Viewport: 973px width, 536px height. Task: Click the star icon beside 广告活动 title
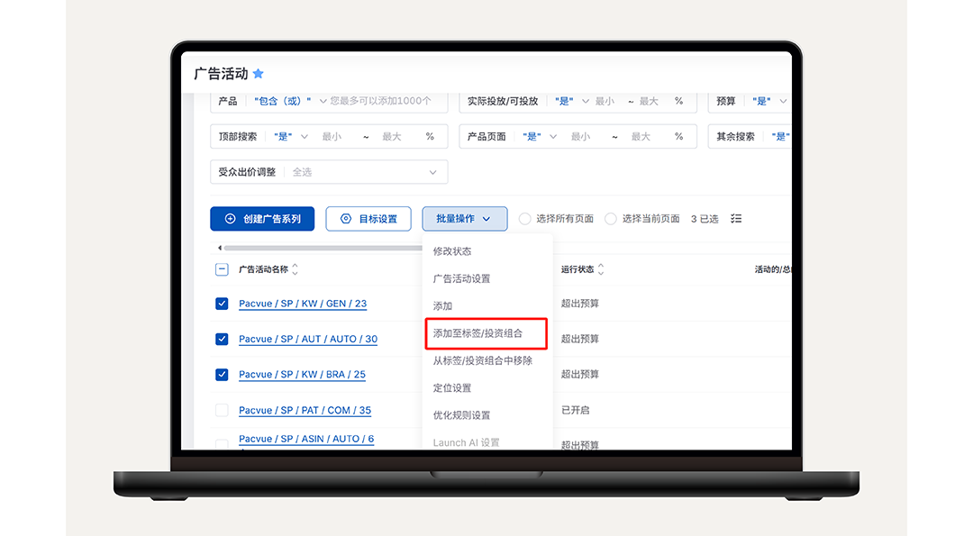point(259,74)
